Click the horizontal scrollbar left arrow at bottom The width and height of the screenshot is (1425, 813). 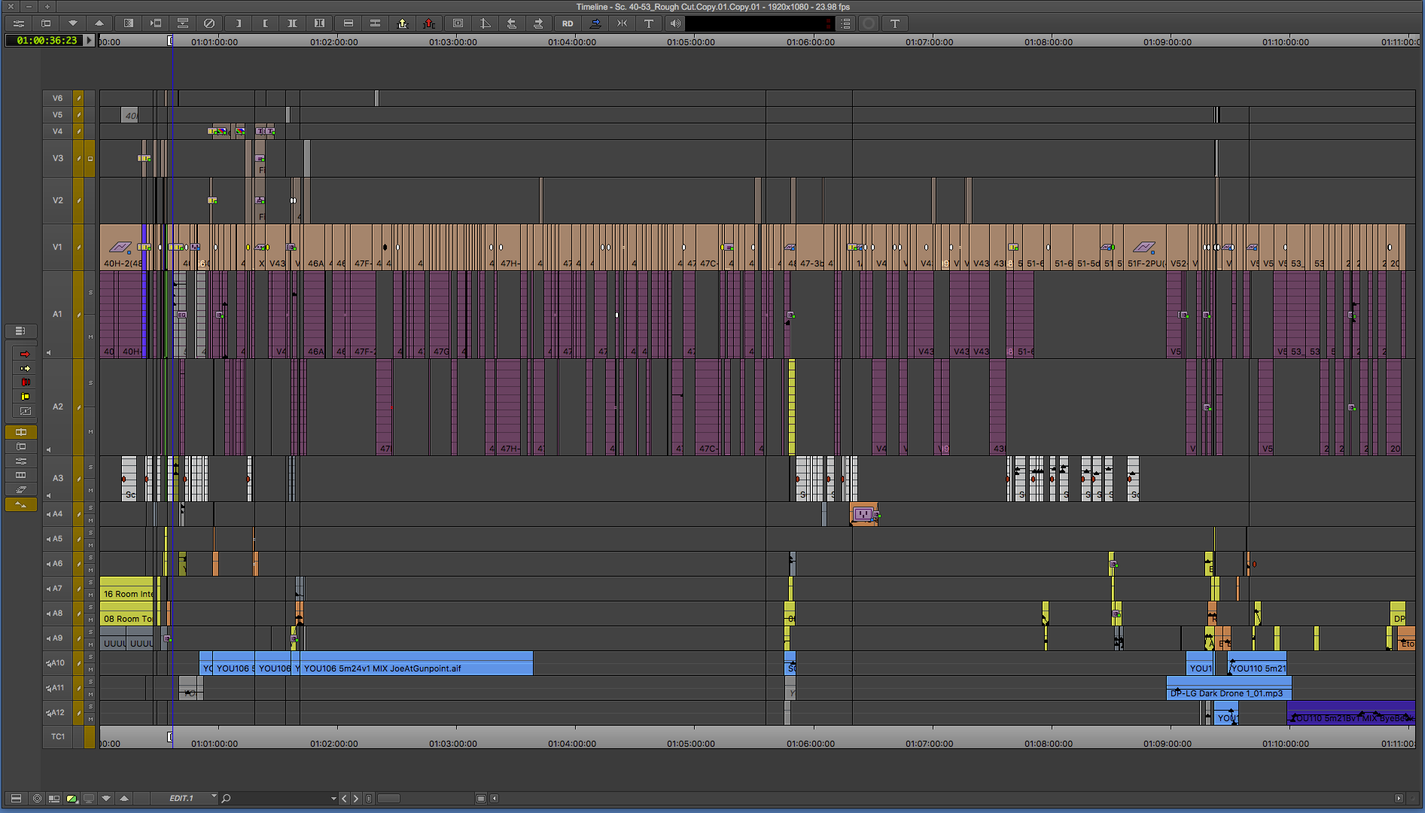tap(495, 799)
